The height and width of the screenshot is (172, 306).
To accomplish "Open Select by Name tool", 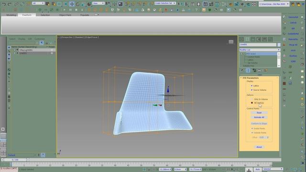I will tap(53, 4).
